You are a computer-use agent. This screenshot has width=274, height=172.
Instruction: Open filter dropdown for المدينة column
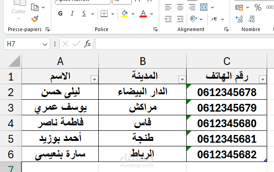[182, 80]
